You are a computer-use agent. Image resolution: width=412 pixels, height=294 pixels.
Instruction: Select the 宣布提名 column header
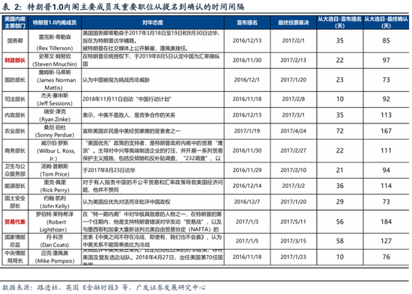pyautogui.click(x=247, y=22)
